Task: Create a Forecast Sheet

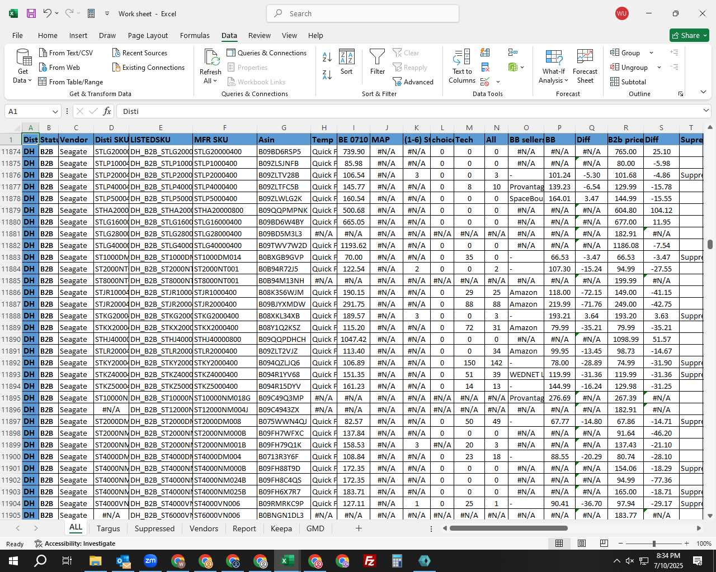Action: tap(585, 66)
